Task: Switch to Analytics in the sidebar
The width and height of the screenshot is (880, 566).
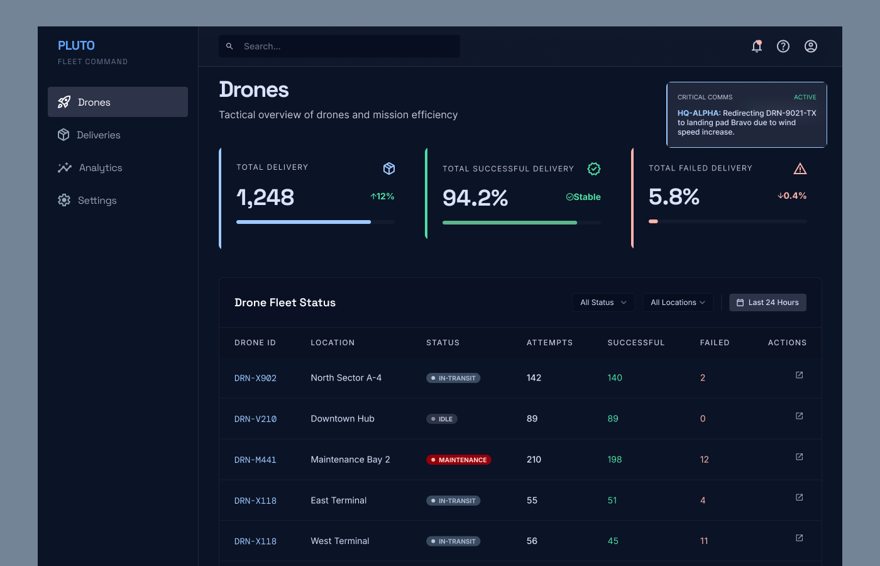Action: pos(118,167)
